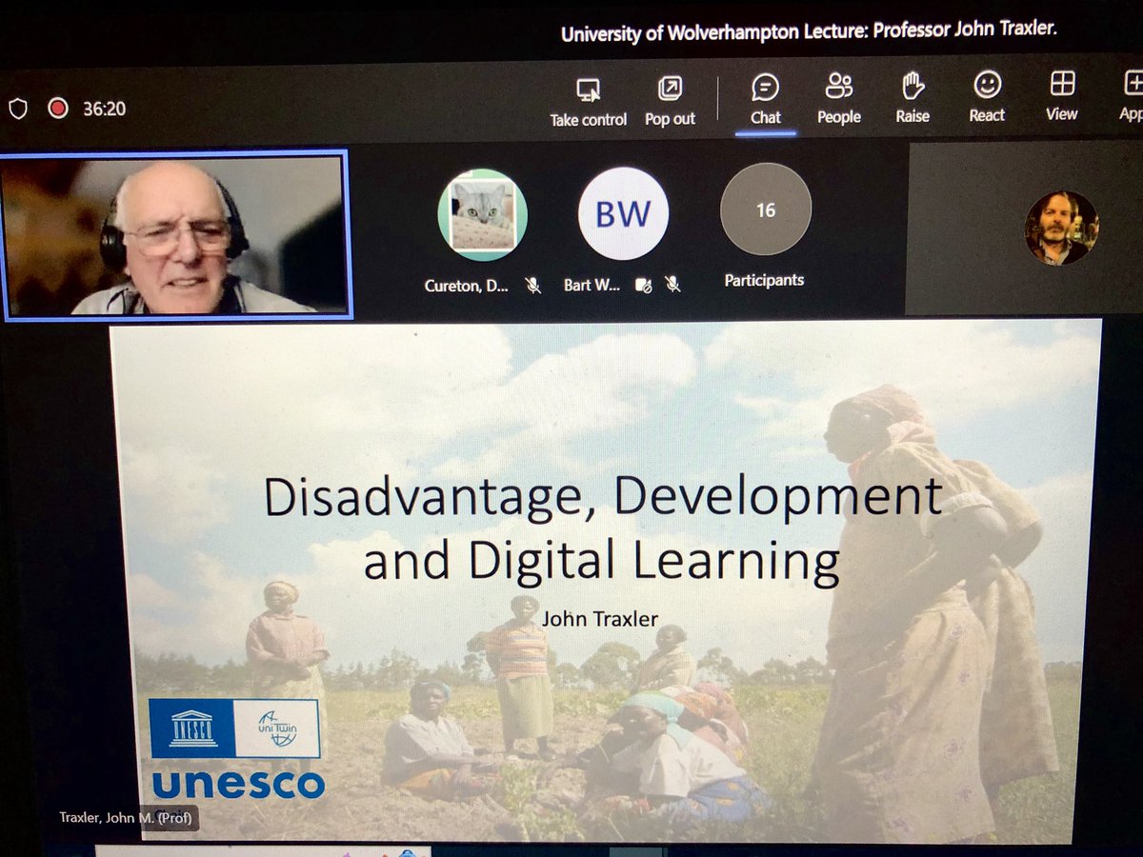Viewport: 1143px width, 857px height.
Task: Click the circular profile photo top right
Action: point(1060,227)
